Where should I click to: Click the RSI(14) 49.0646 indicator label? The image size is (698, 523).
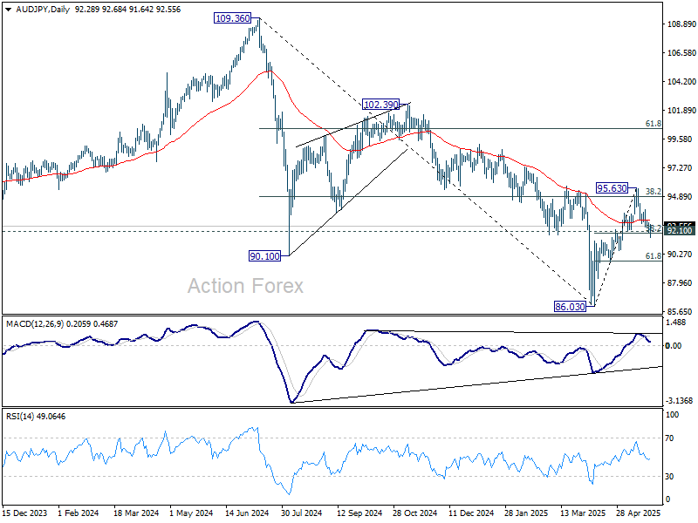[x=36, y=417]
